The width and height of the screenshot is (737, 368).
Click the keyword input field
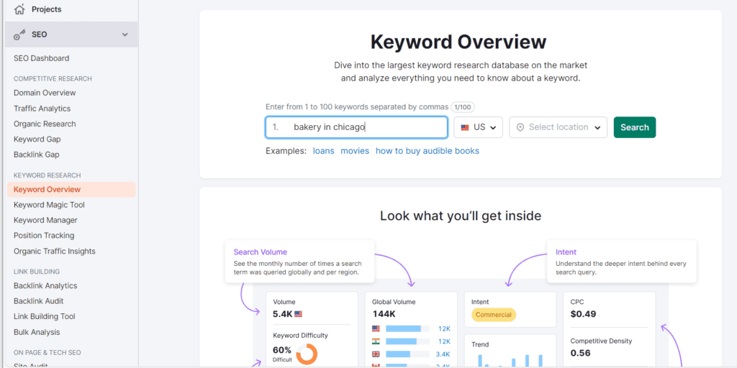click(356, 127)
